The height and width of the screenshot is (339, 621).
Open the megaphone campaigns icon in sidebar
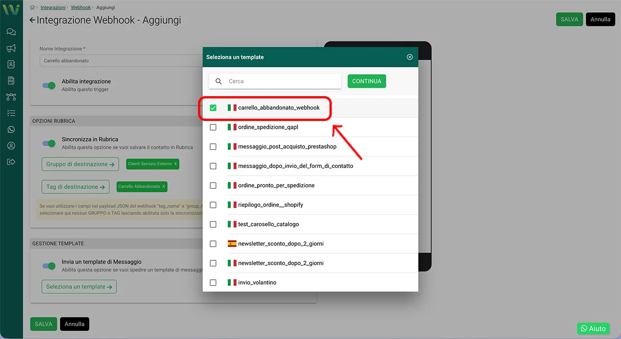(11, 48)
